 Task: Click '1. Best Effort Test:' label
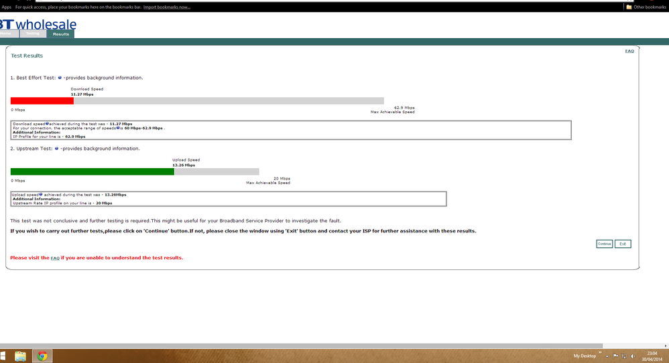33,78
